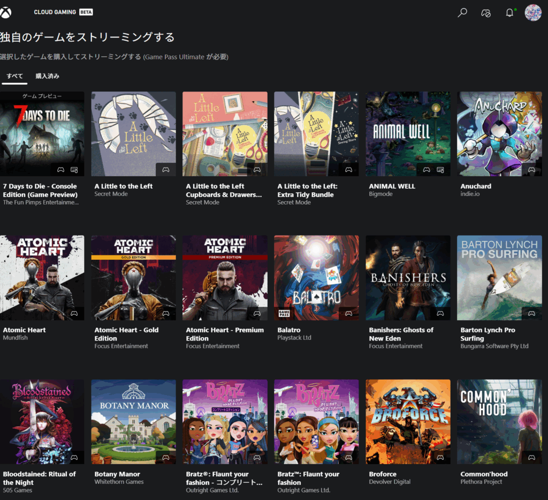This screenshot has width=548, height=500.
Task: Click the controller badge on Barton Lynch Pro Surfing
Action: (x=531, y=314)
